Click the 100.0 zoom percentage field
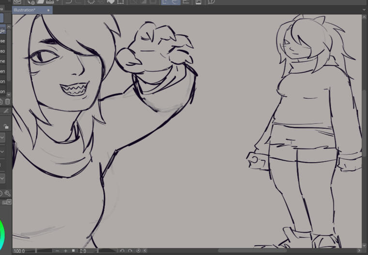This screenshot has width=368, height=255. click(x=19, y=251)
